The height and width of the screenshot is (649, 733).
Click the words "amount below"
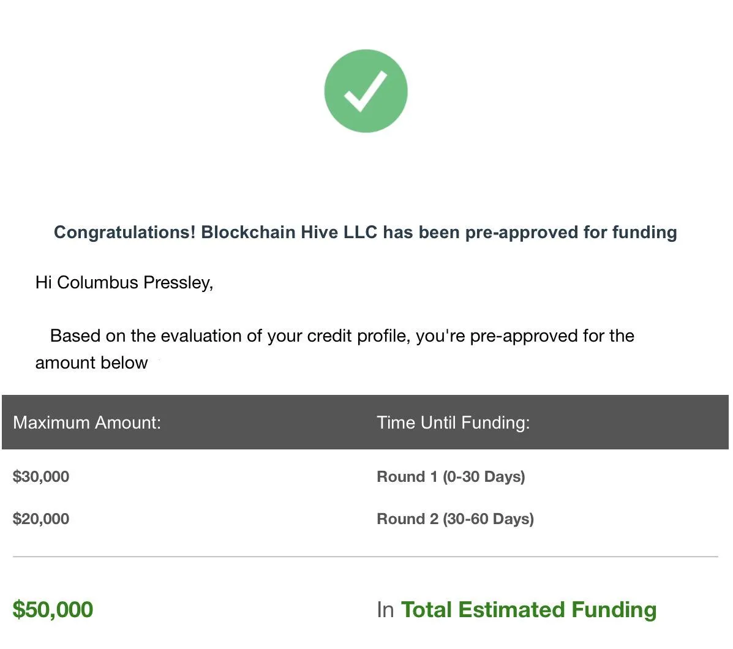(x=91, y=362)
